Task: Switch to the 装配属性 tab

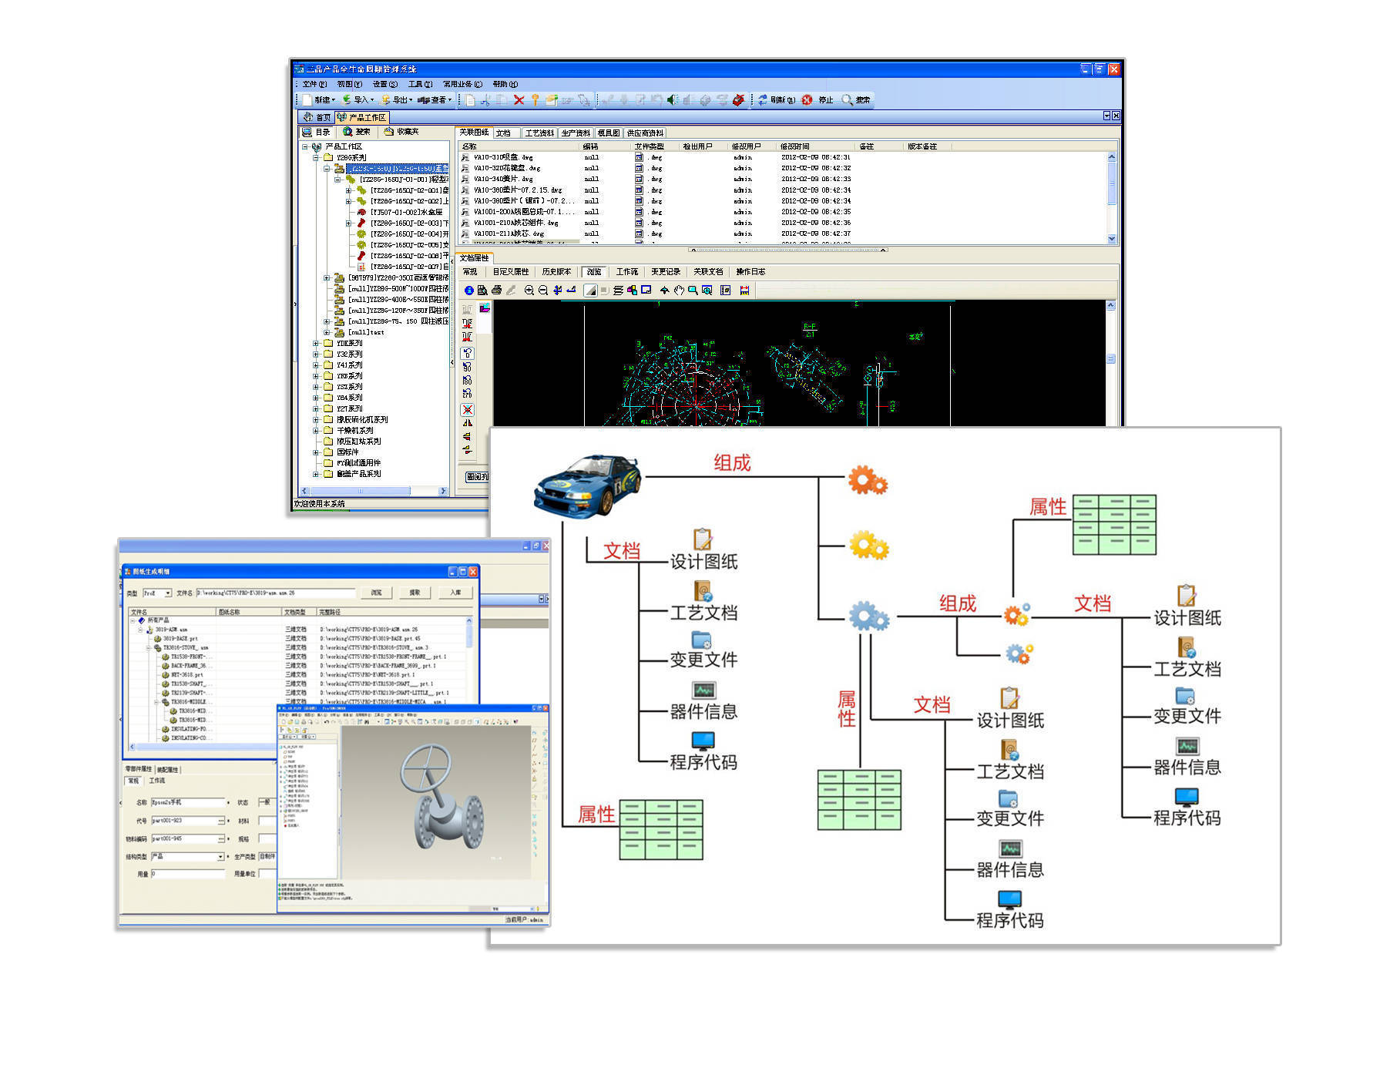Action: coord(168,770)
